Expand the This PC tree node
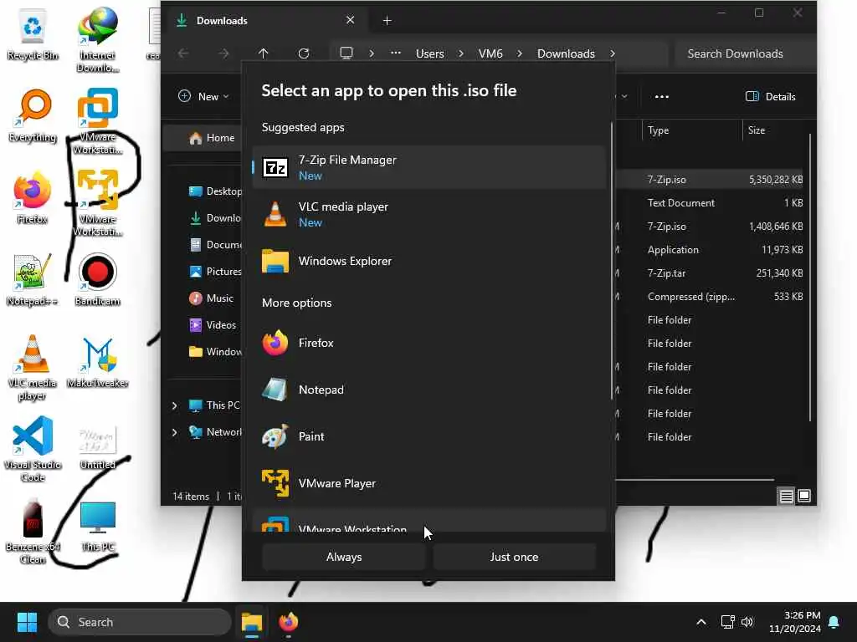This screenshot has height=642, width=857. pos(174,405)
